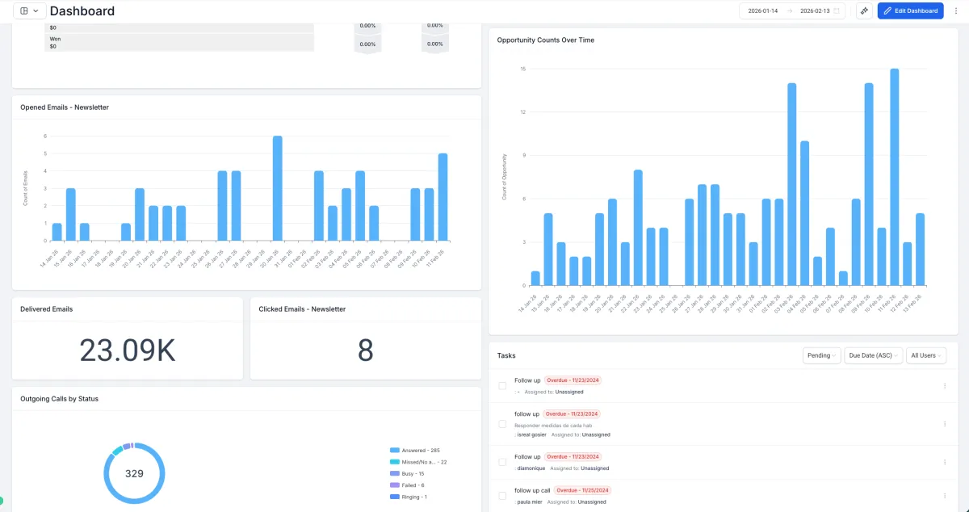Image resolution: width=969 pixels, height=512 pixels.
Task: Open the Due Date (ASC) sort dropdown
Action: point(873,355)
